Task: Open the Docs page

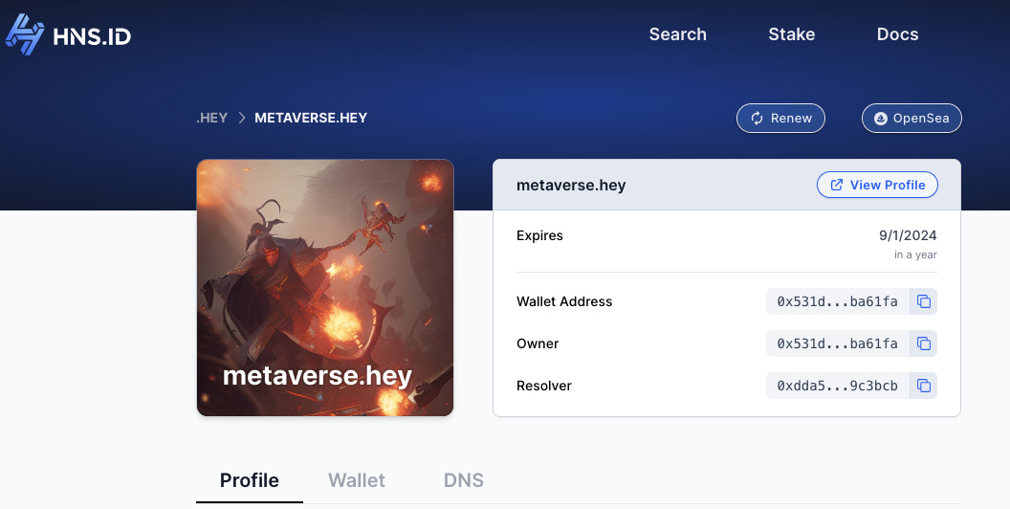Action: (897, 34)
